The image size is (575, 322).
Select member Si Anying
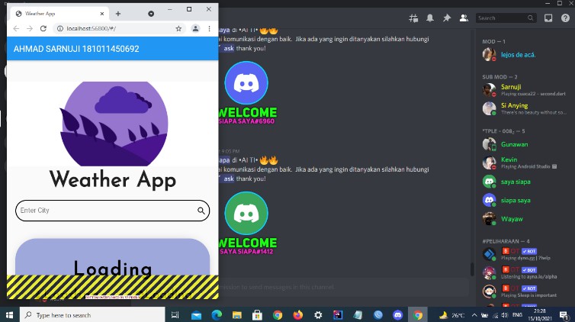pyautogui.click(x=525, y=108)
